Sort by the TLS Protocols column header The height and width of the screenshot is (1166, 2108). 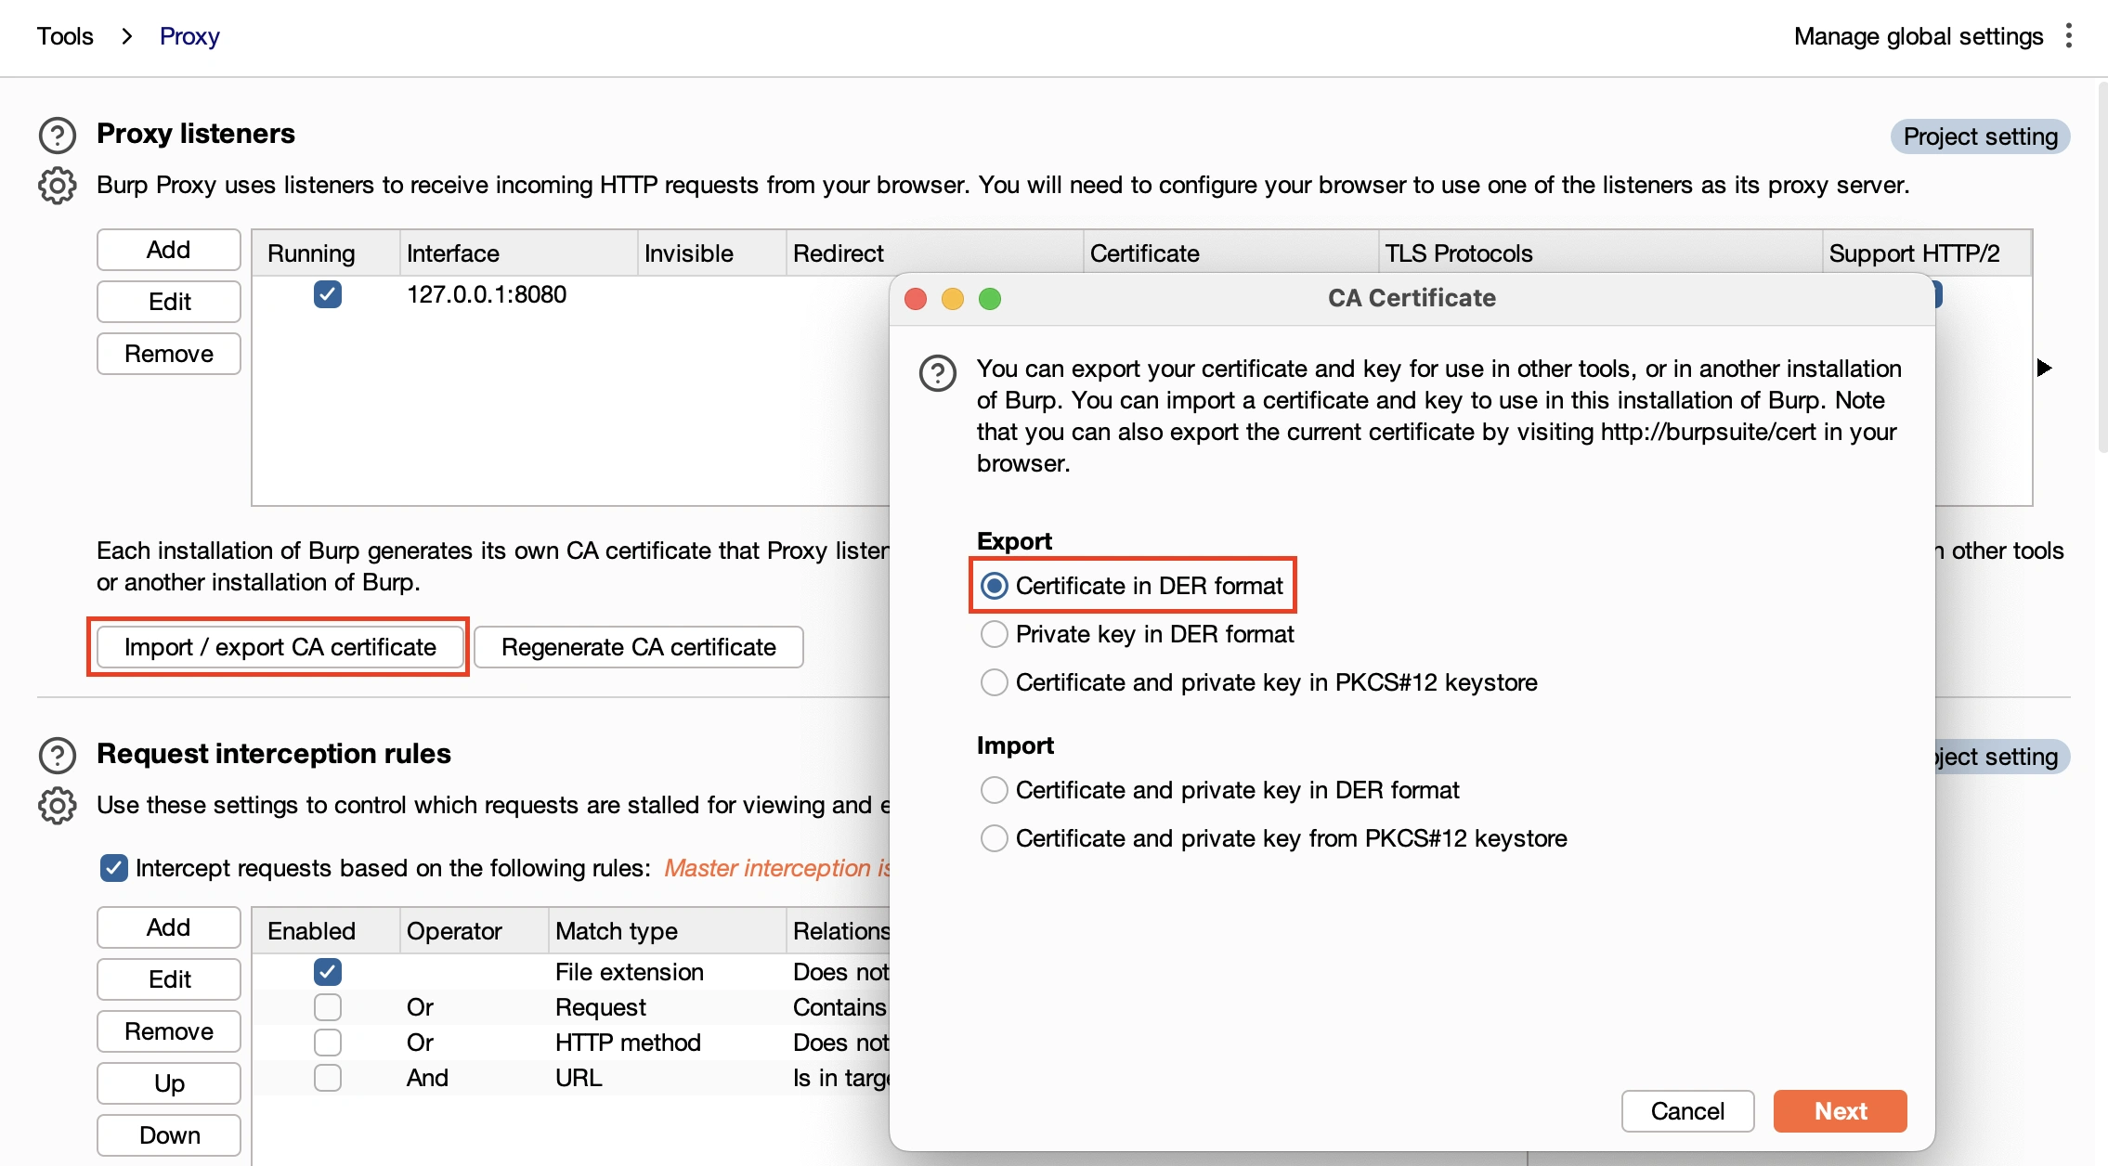pos(1458,253)
